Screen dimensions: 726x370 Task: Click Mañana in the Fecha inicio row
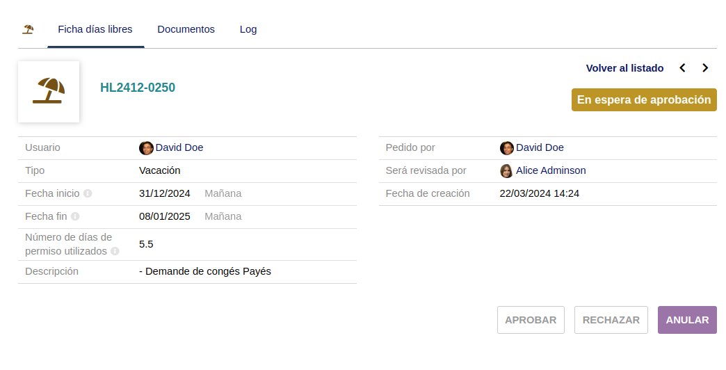pos(223,193)
